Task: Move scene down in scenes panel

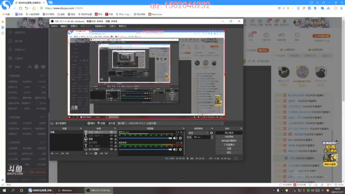Action: pyautogui.click(x=67, y=153)
